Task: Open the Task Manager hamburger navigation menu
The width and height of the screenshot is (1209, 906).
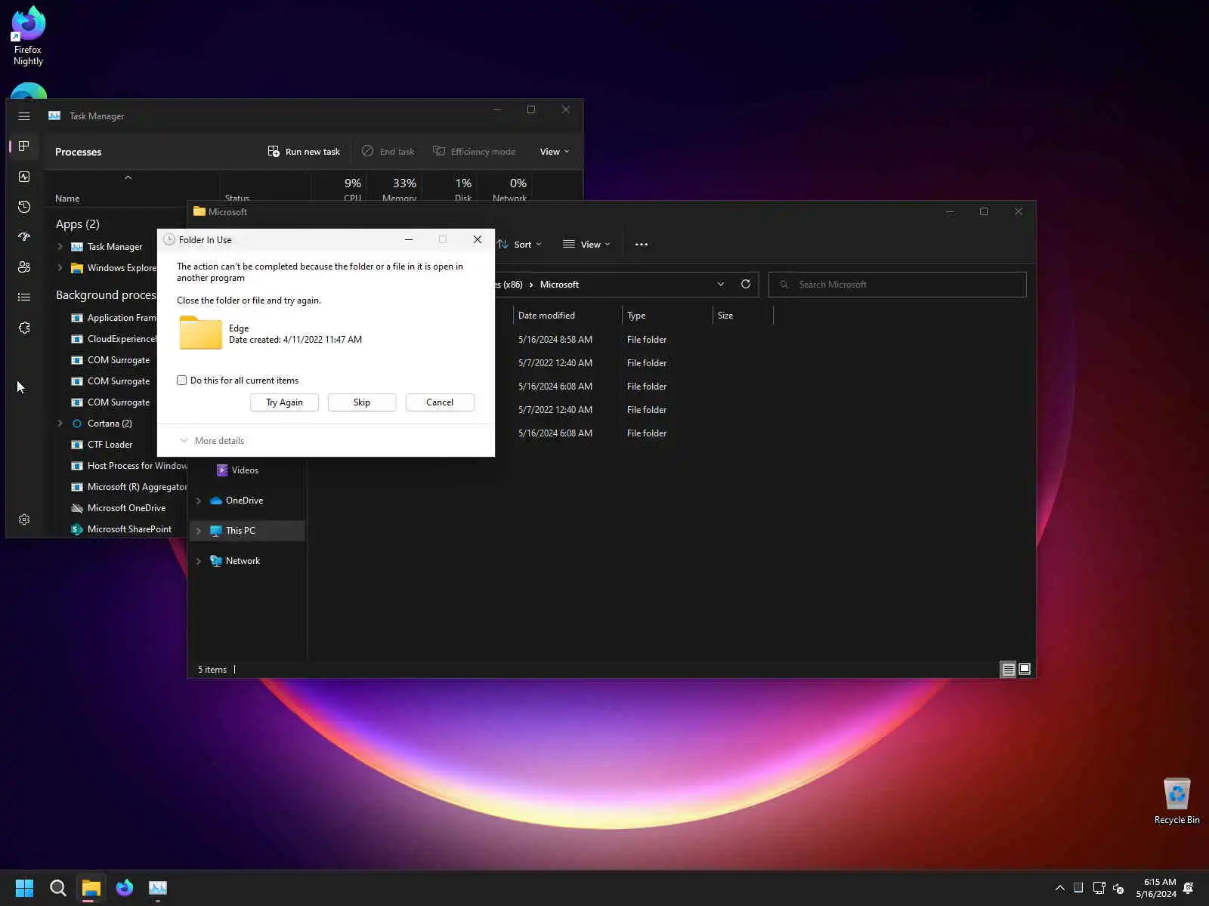Action: pyautogui.click(x=24, y=116)
